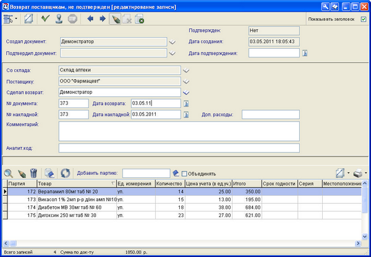The width and height of the screenshot is (371, 257).
Task: Click the horizontal scrollbar left arrow
Action: [6, 243]
